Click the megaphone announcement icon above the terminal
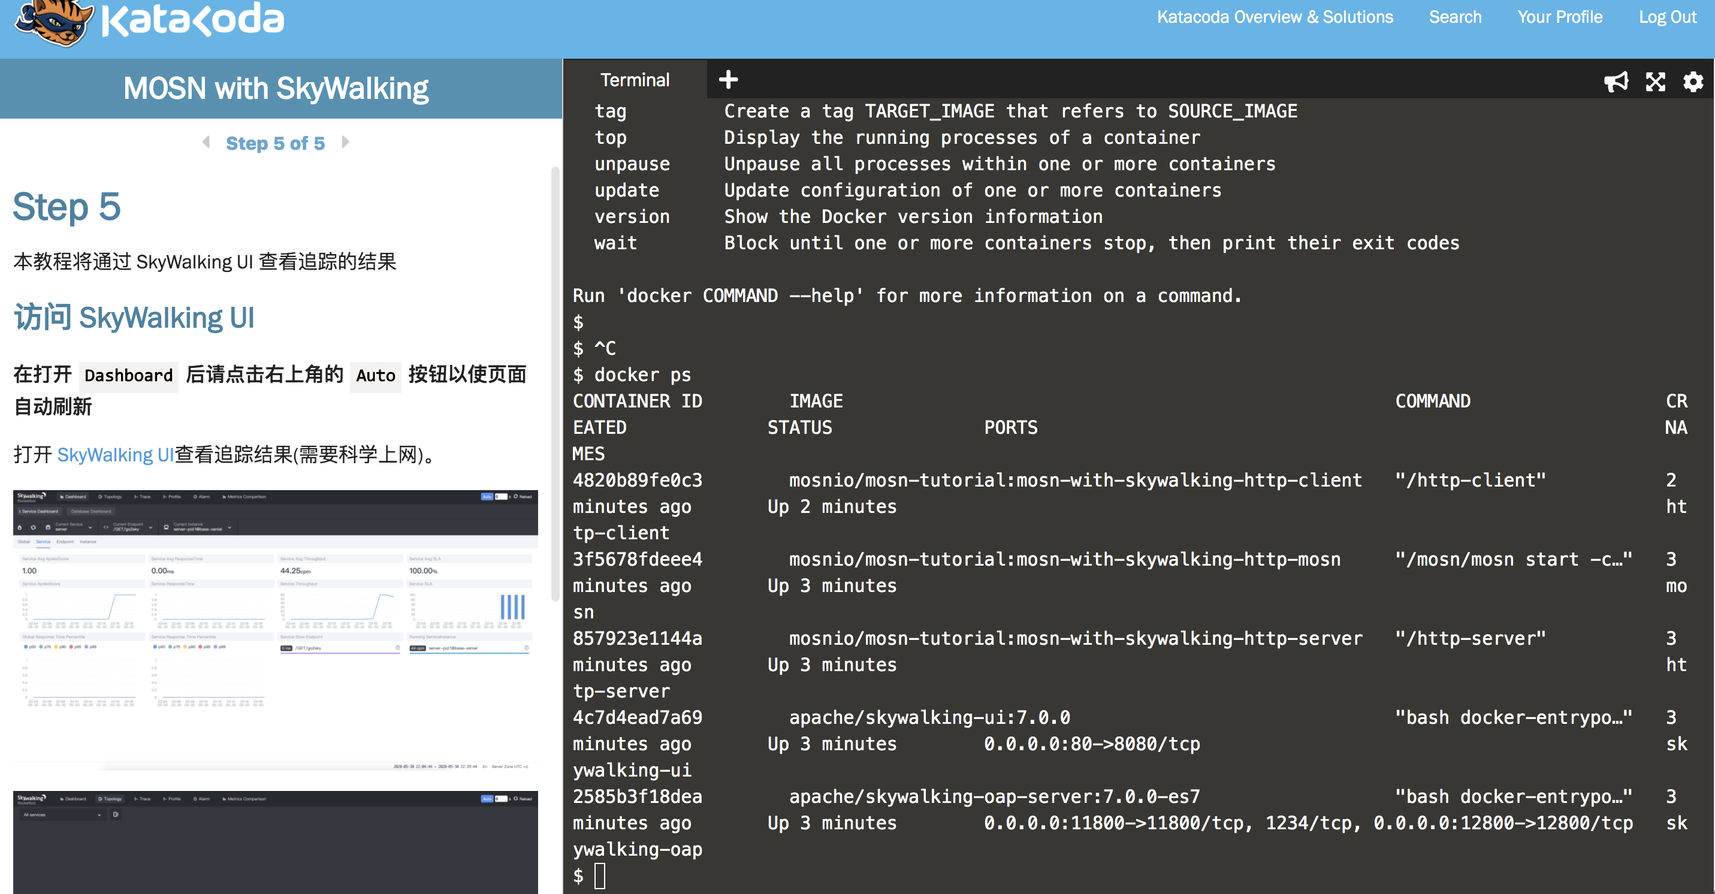Screen dimensions: 1715x894 [1617, 81]
